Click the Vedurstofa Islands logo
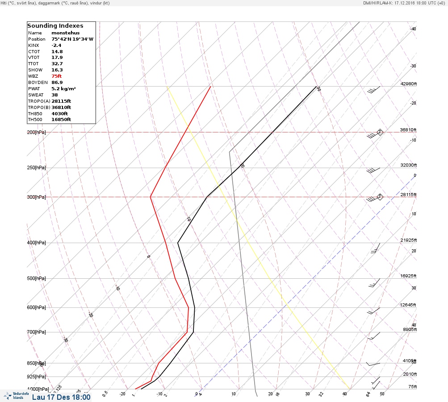Image resolution: width=448 pixels, height=402 pixels. pos(16,396)
